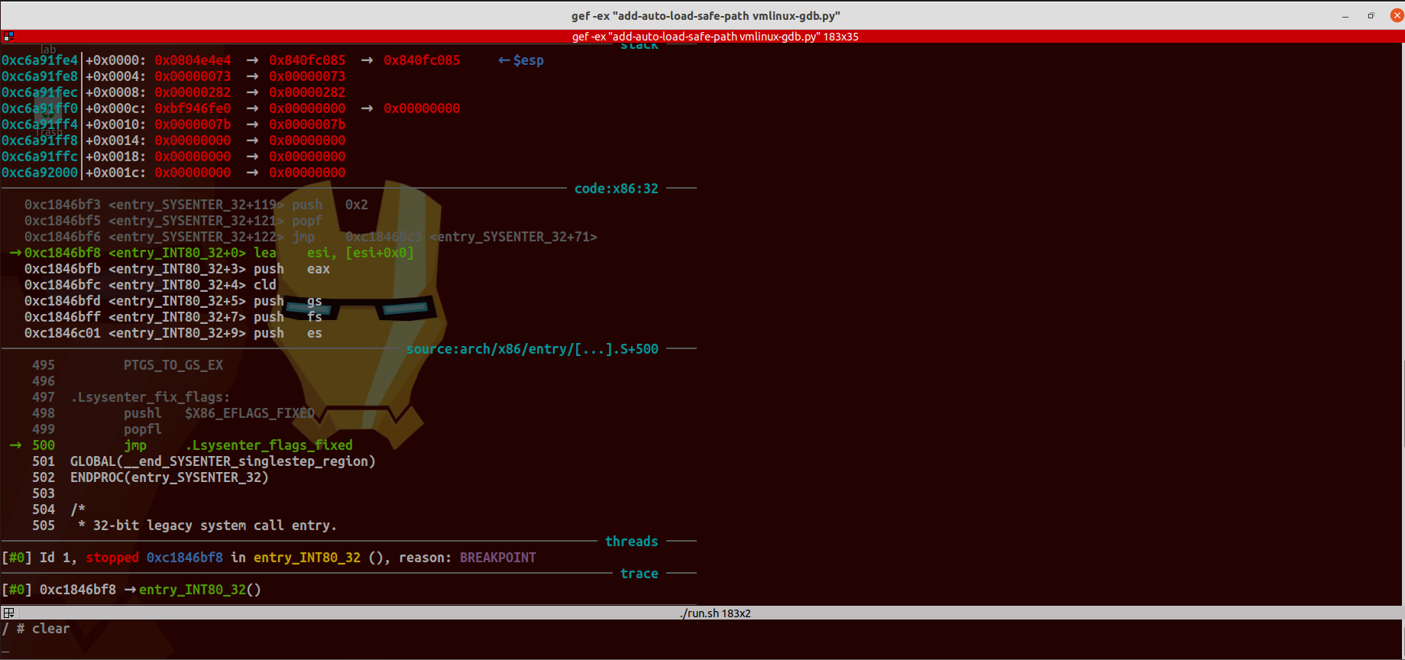Click the push eax instruction
Viewport: 1405px width, 660px height.
coord(177,269)
